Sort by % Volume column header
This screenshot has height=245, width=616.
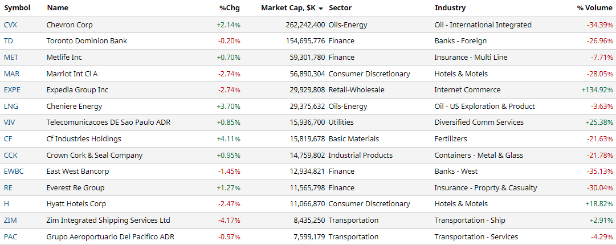595,8
